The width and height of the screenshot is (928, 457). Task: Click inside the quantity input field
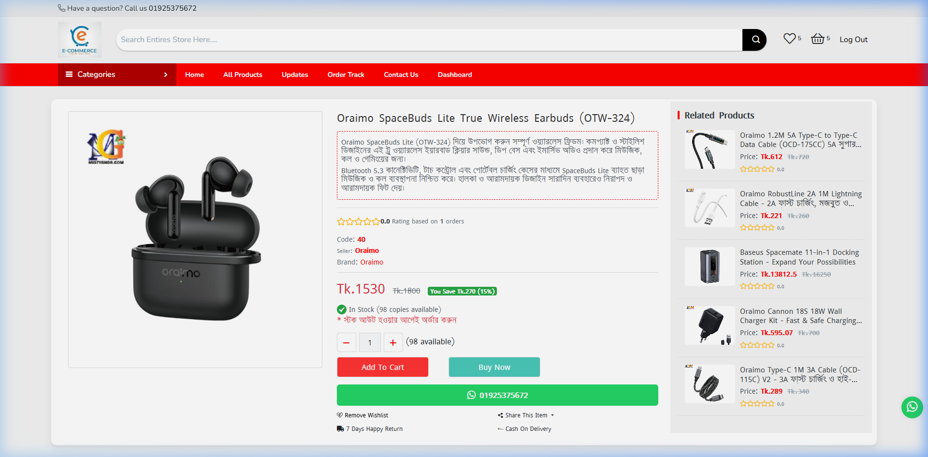[x=370, y=342]
